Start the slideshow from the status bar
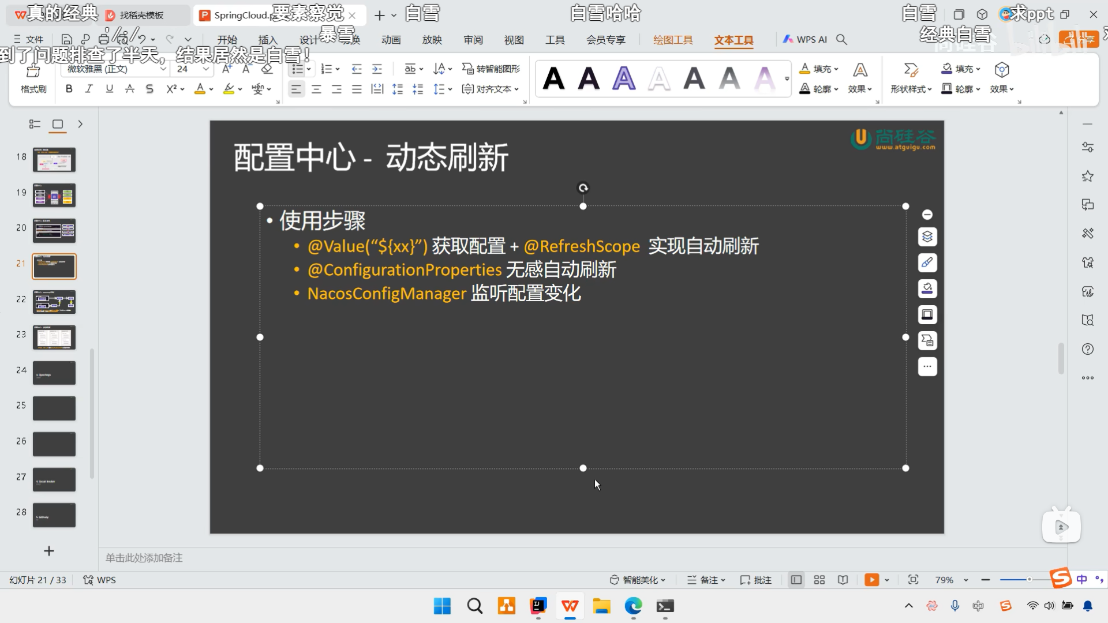Image resolution: width=1108 pixels, height=623 pixels. (x=872, y=580)
